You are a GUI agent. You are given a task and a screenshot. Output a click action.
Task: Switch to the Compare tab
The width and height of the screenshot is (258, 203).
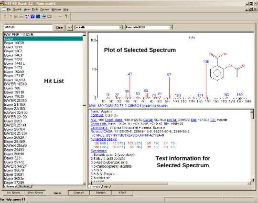coord(79,193)
